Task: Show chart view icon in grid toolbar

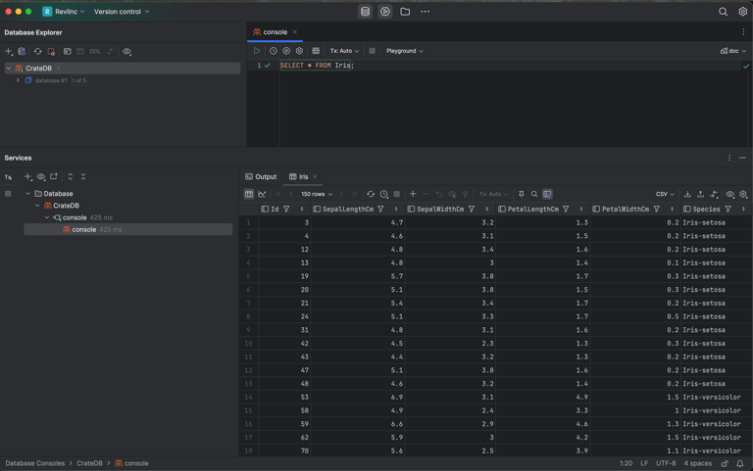Action: 262,194
